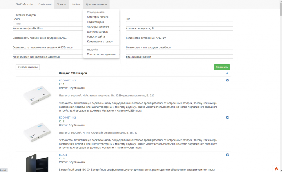This screenshot has width=282, height=172.
Task: Click green Применить button
Action: [222, 67]
